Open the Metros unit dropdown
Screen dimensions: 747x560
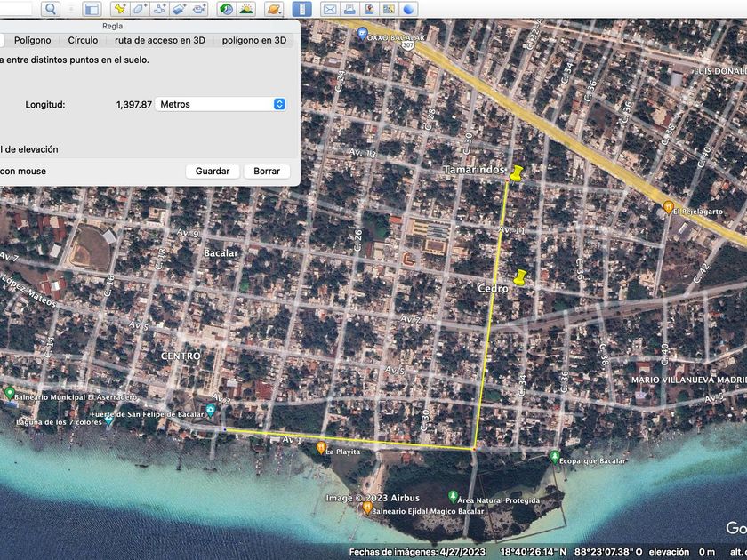(x=221, y=104)
